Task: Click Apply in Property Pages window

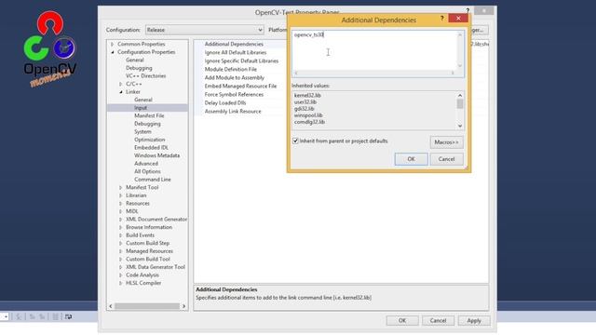Action: pyautogui.click(x=474, y=321)
